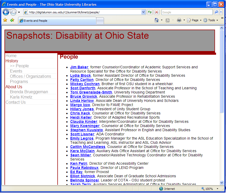Click the Print icon in toolbar
The image size is (226, 193).
click(x=179, y=20)
